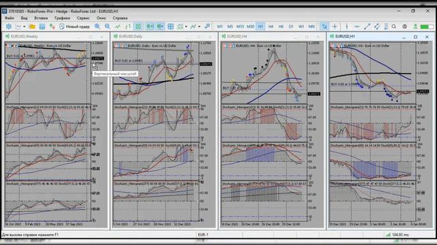Viewport: 437px width, 245px height.
Task: Select the M5 timeframe
Action: click(230, 27)
